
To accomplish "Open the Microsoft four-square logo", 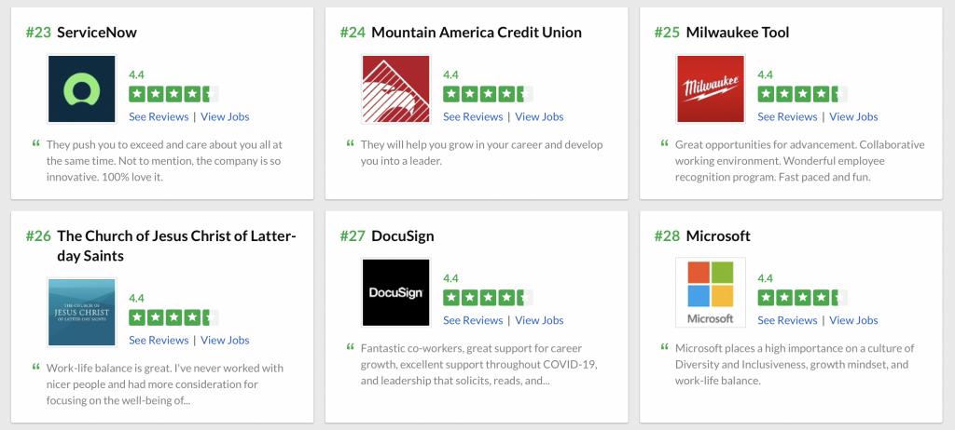I will [x=710, y=292].
